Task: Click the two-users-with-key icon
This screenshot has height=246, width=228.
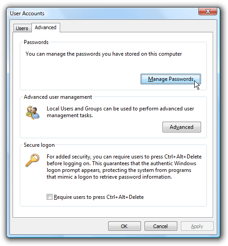Action: coord(32,112)
